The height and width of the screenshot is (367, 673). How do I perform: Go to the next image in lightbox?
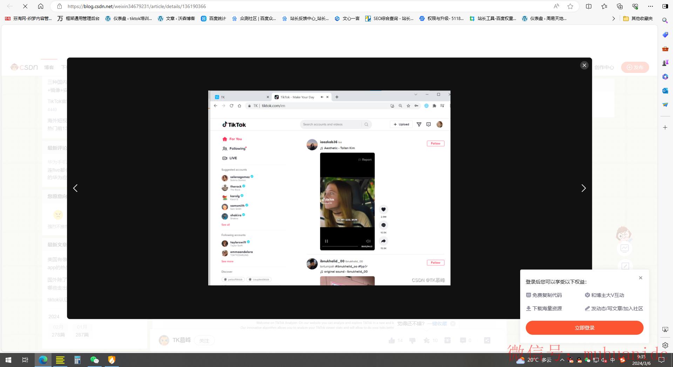(583, 188)
